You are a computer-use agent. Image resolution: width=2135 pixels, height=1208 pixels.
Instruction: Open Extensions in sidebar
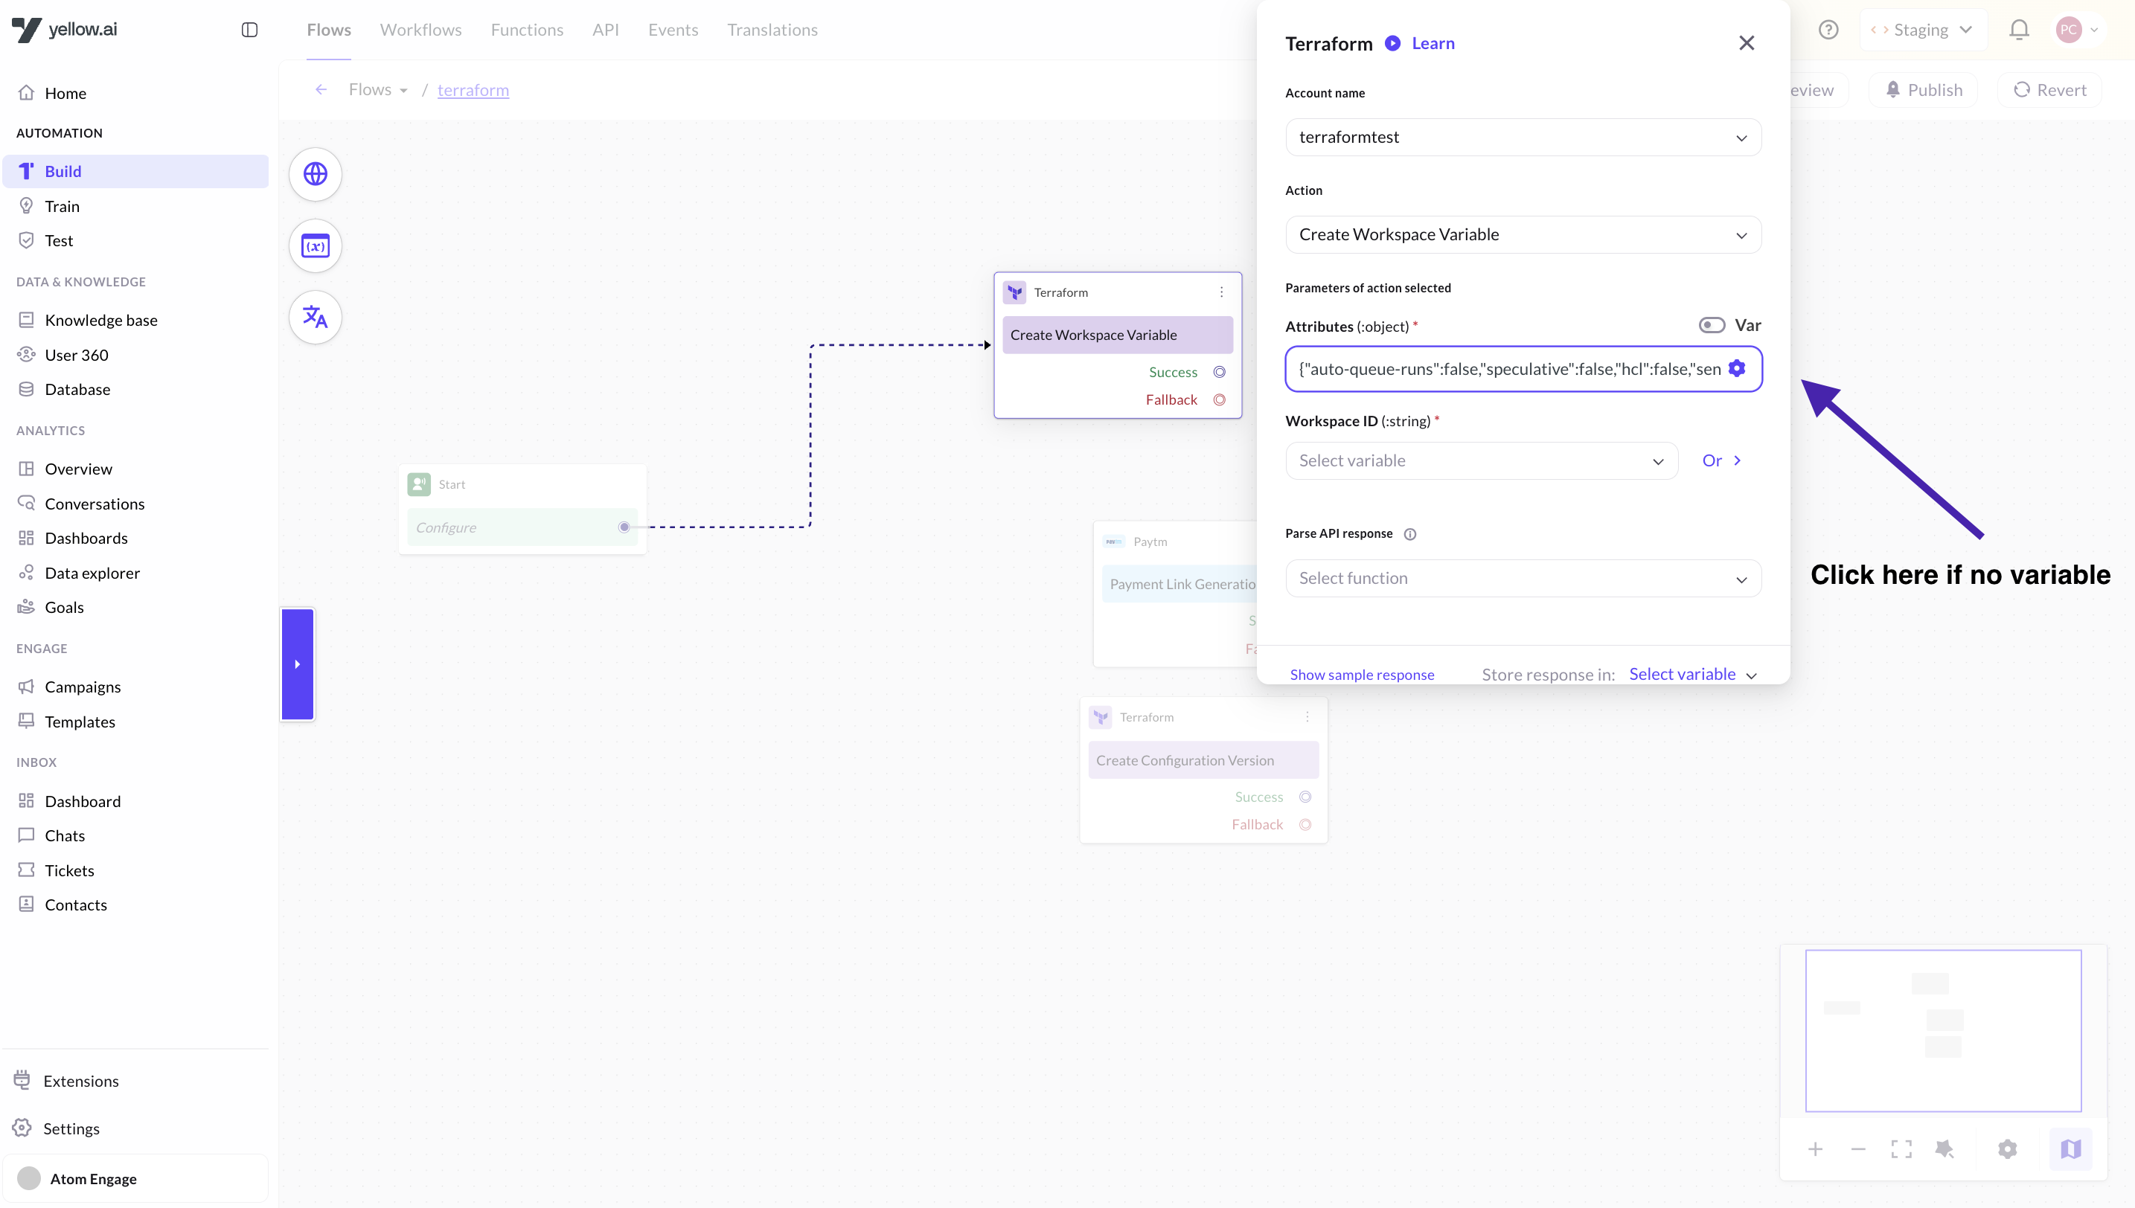point(136,1080)
